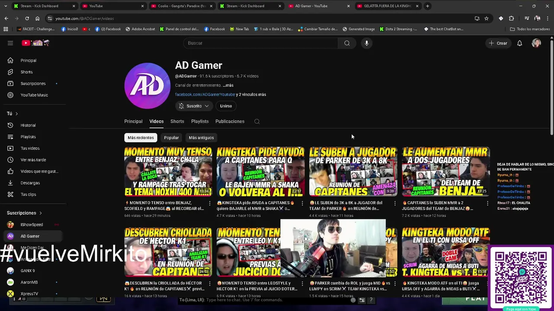The width and height of the screenshot is (554, 311).
Task: Expand the Suscripciones section header
Action: click(x=24, y=213)
